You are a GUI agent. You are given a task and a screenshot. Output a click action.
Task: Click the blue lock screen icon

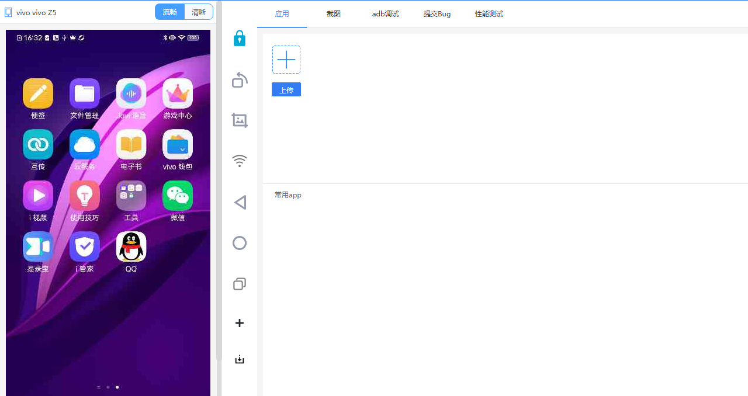[240, 39]
